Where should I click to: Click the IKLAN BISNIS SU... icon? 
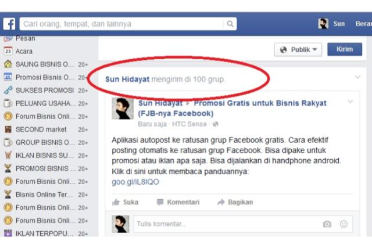pos(8,155)
